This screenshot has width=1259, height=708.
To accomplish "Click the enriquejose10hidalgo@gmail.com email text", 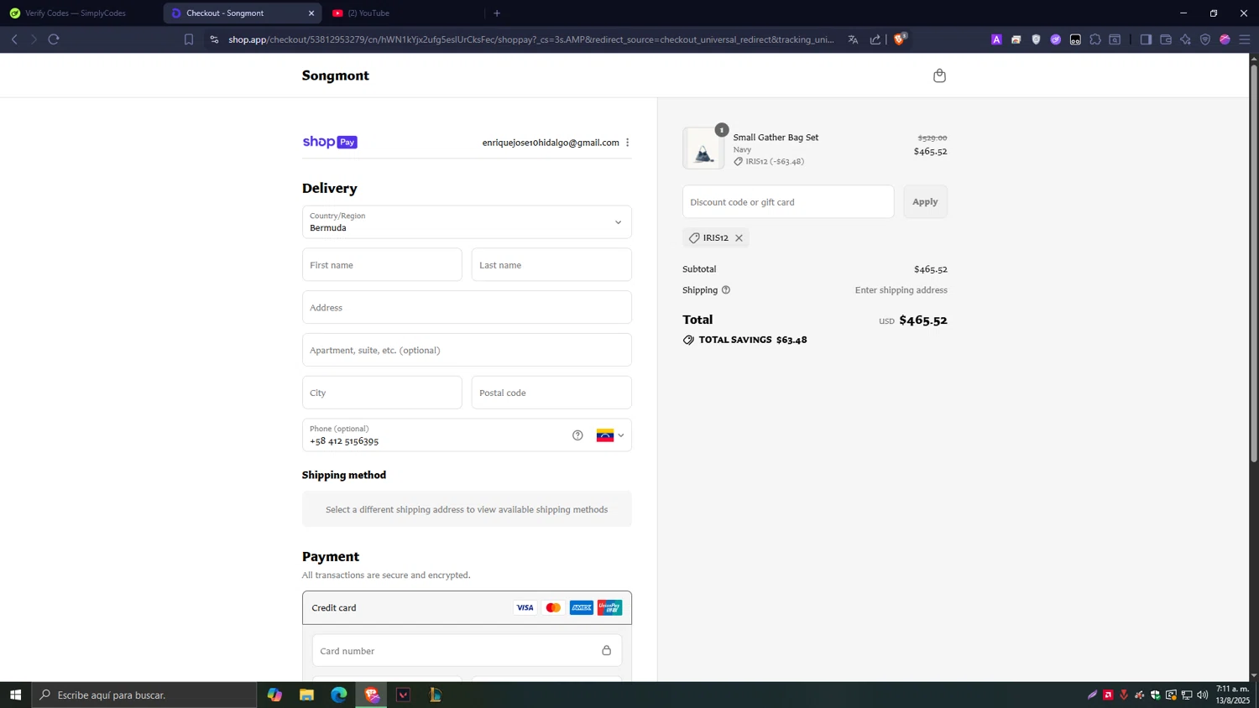I will pyautogui.click(x=551, y=143).
